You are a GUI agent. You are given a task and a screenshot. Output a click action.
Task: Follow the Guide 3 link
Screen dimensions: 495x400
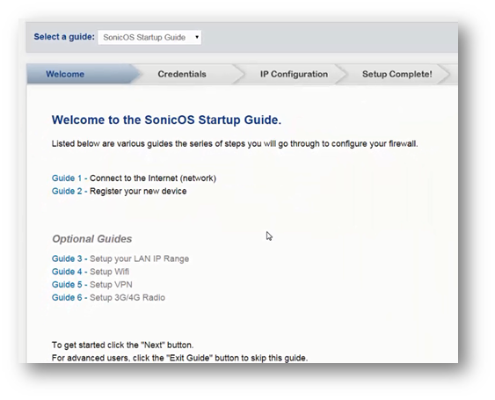pos(67,258)
